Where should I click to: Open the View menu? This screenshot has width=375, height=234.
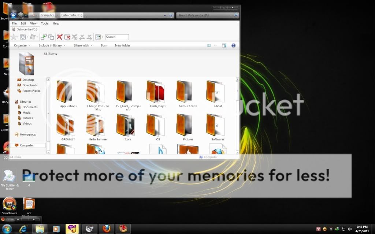point(33,23)
